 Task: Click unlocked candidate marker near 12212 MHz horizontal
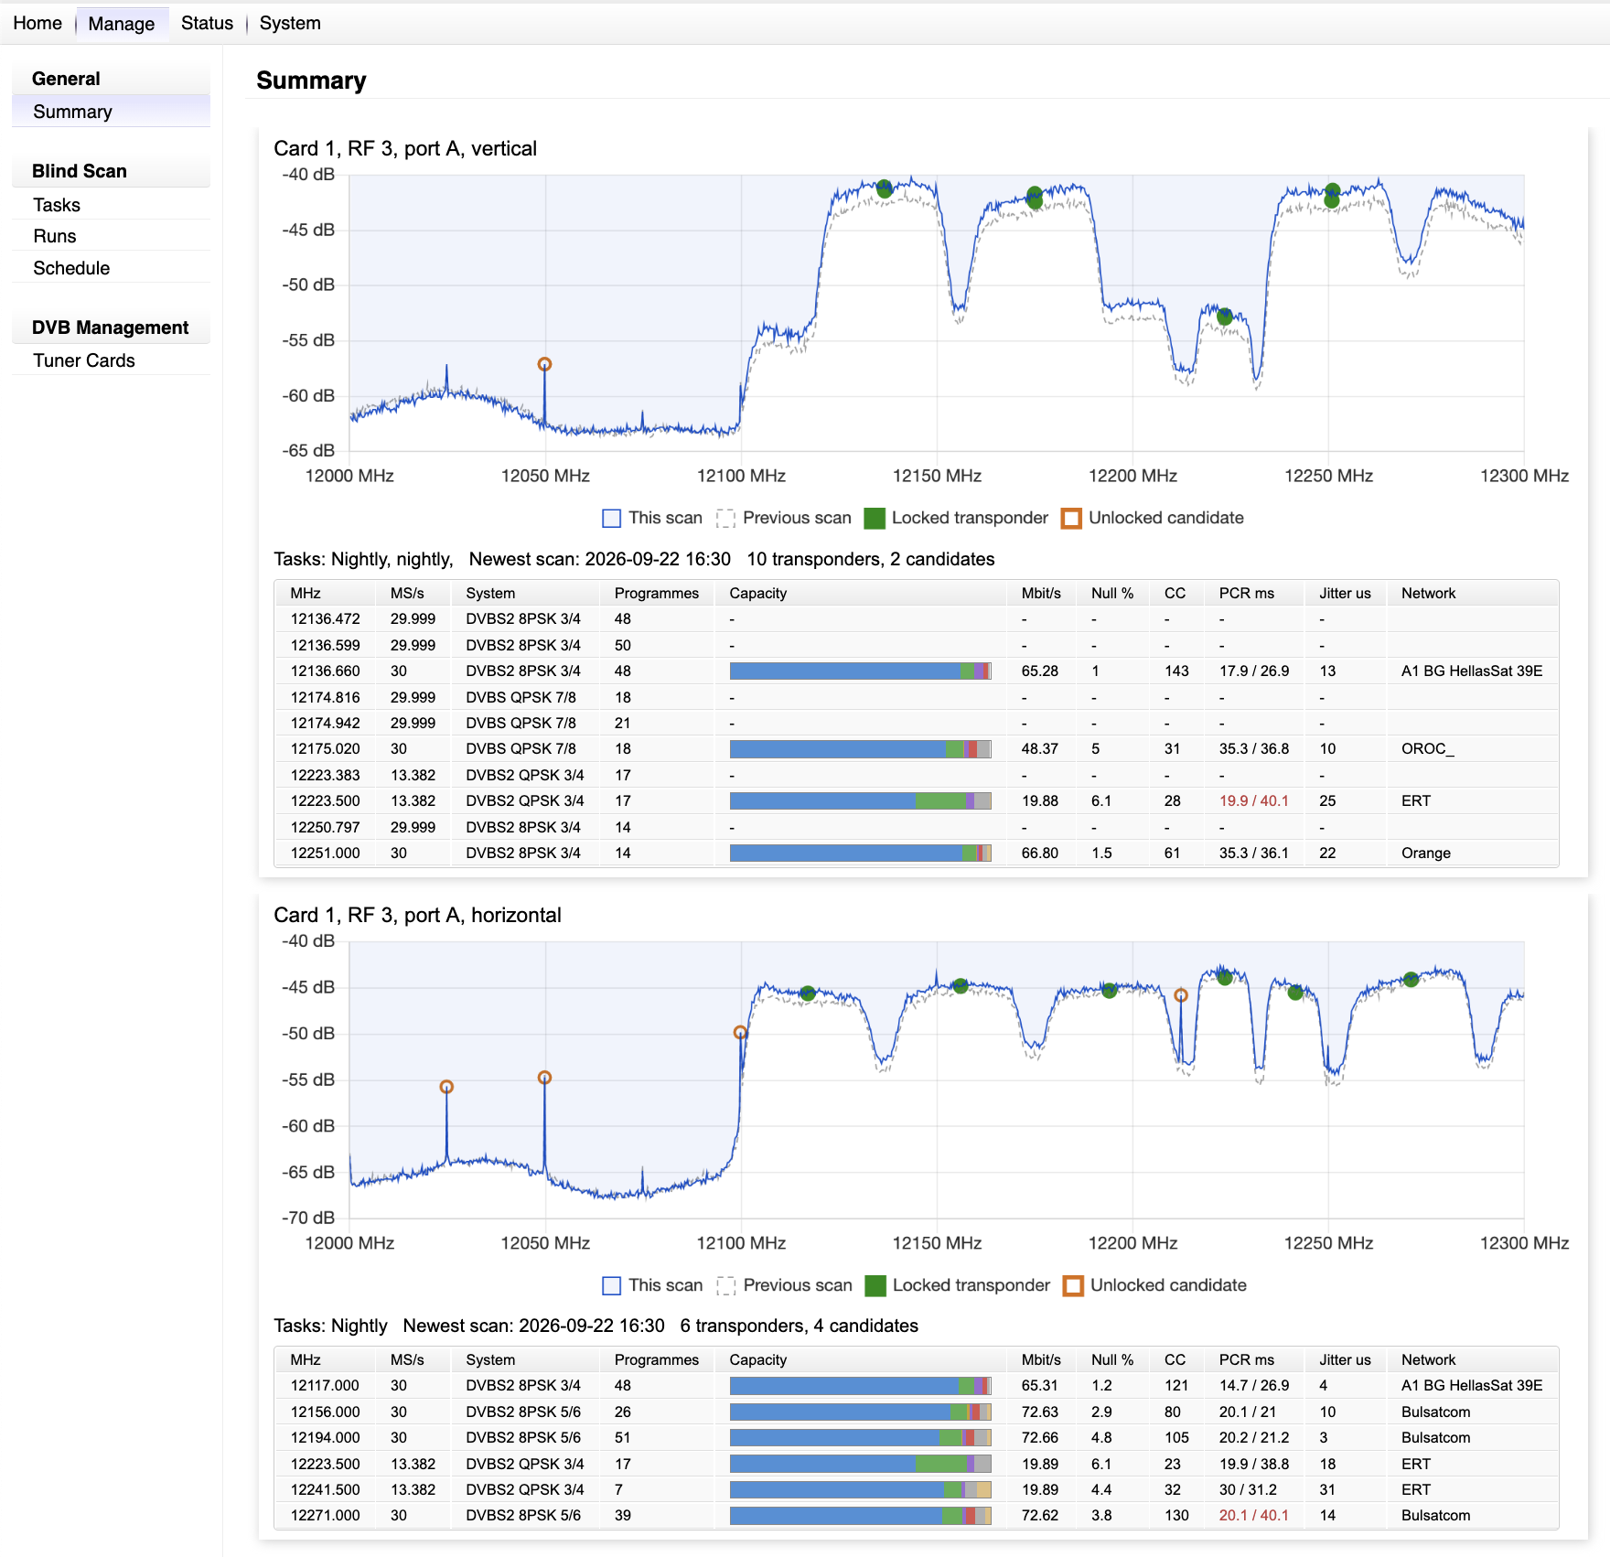1181,995
